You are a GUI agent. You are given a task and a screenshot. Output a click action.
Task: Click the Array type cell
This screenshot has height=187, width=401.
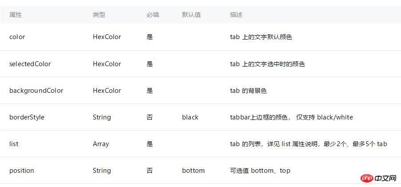tap(101, 144)
